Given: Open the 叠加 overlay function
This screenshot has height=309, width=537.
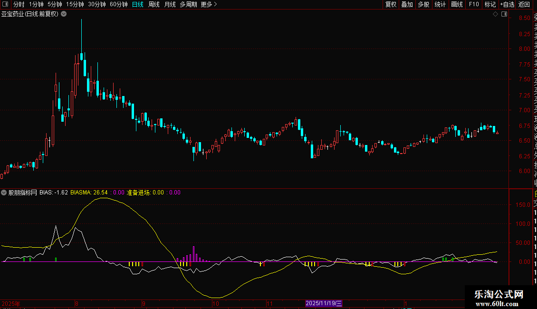Looking at the screenshot, I should (x=407, y=4).
